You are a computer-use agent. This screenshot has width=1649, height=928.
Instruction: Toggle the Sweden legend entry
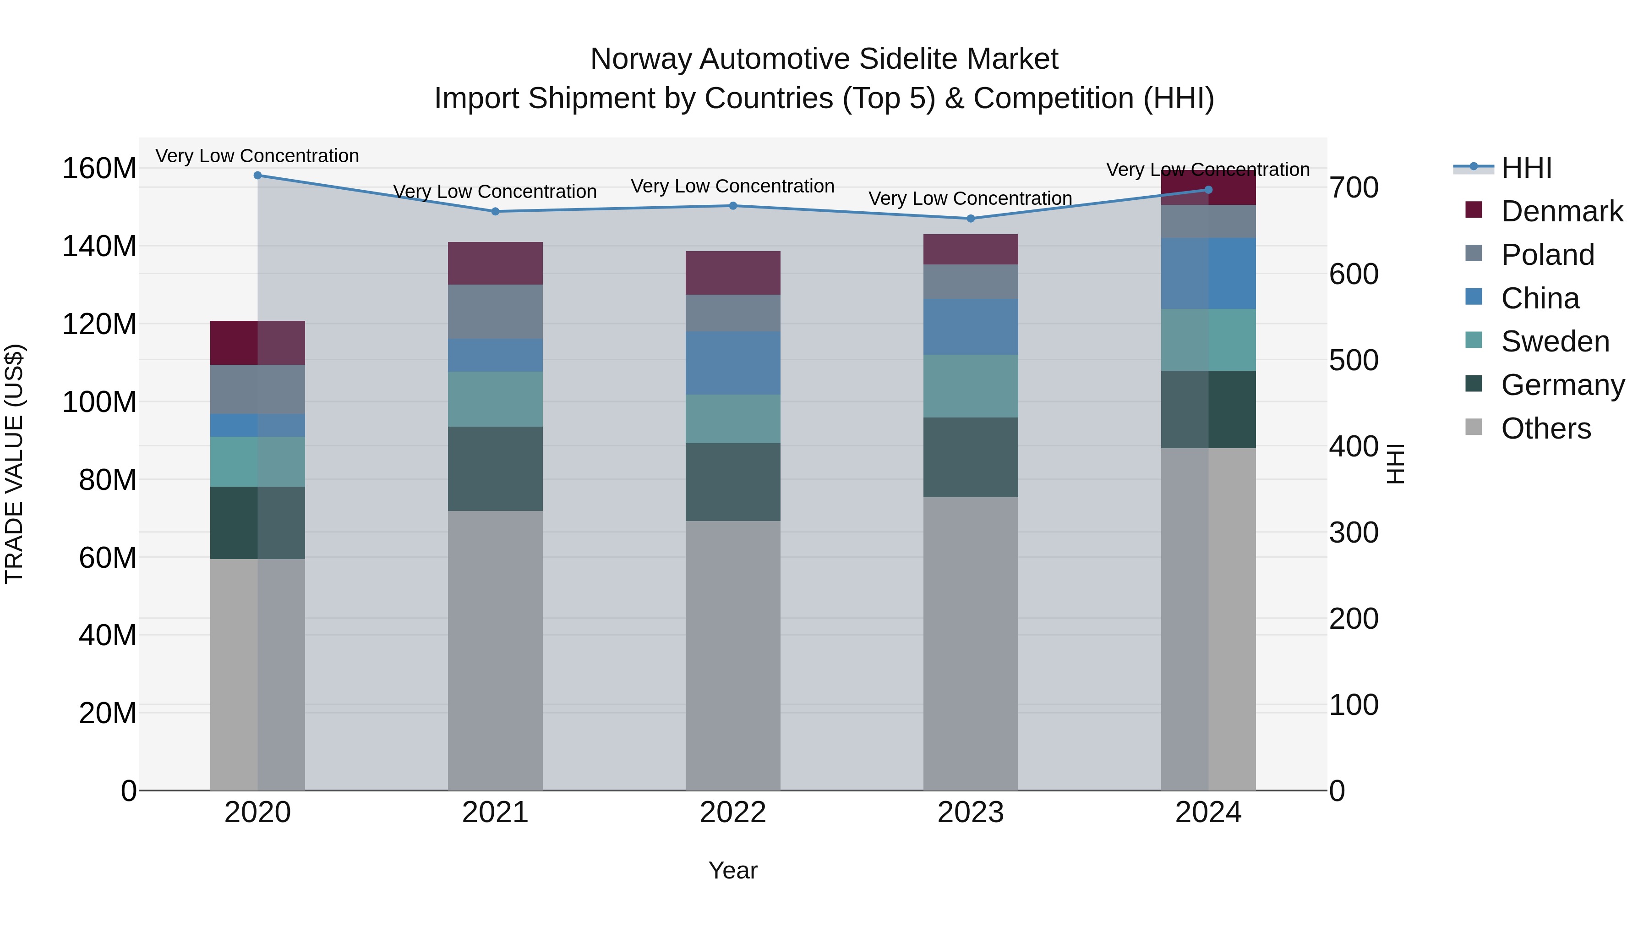[x=1537, y=341]
